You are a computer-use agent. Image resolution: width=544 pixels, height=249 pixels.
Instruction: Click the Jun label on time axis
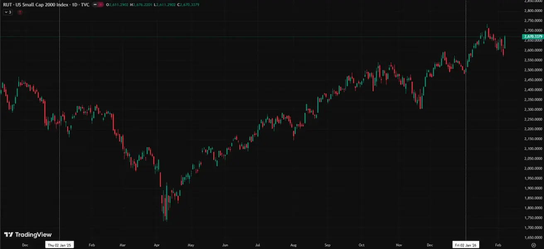coord(224,245)
